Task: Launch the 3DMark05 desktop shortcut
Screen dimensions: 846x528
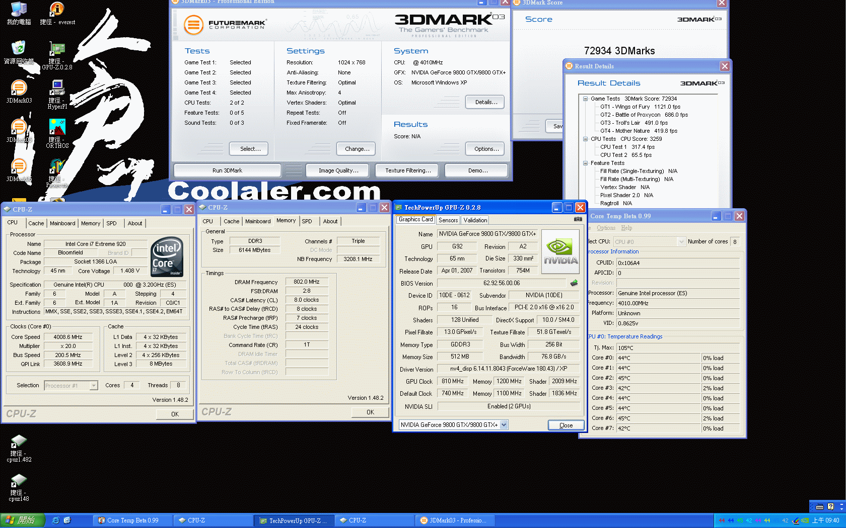Action: click(19, 131)
